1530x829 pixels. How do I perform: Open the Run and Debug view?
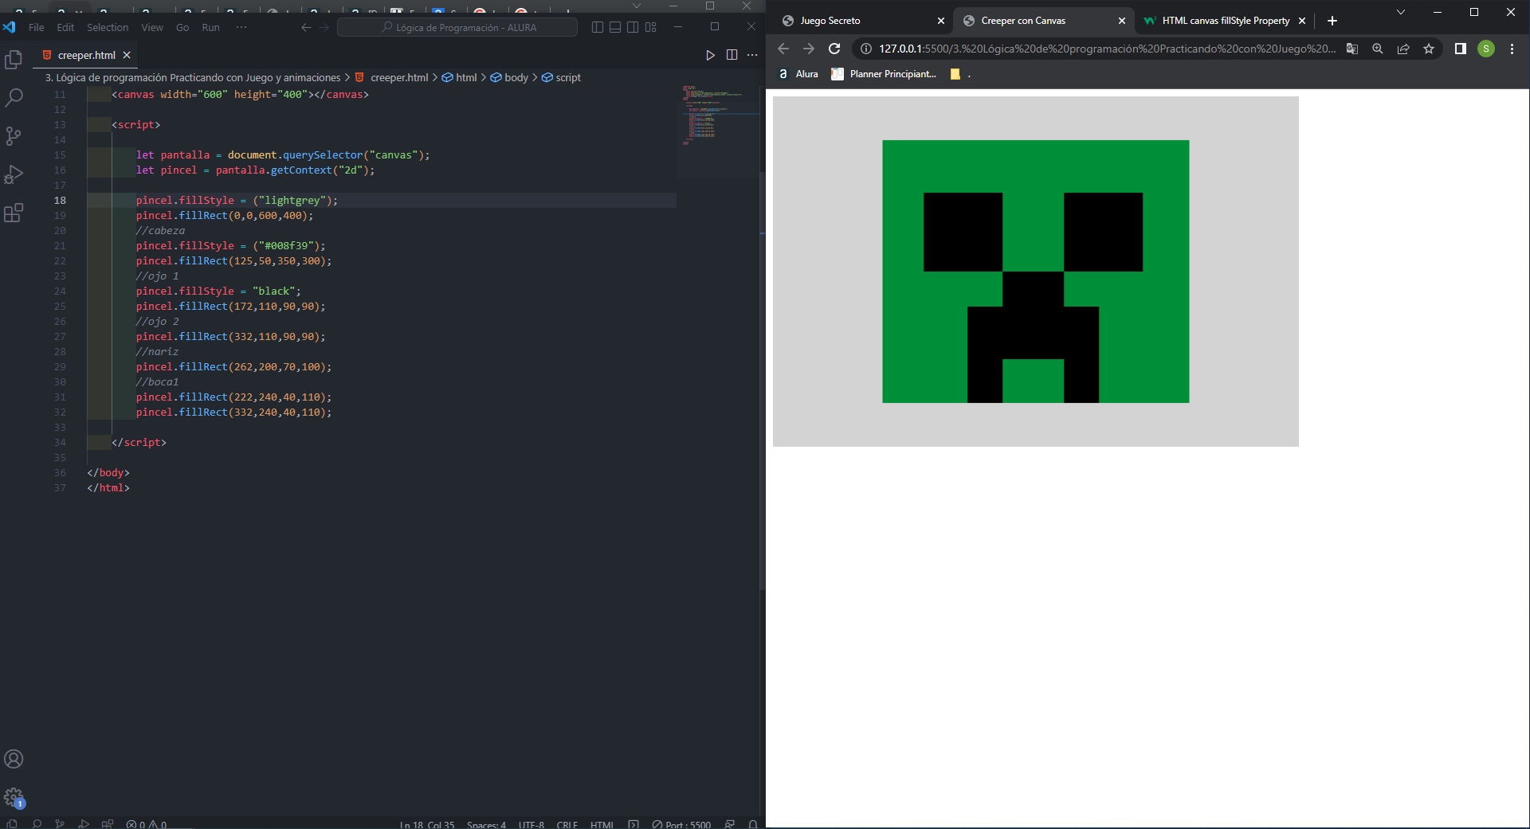[14, 174]
